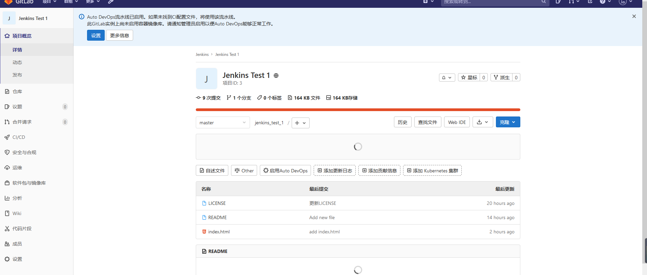Open the index.html file

pyautogui.click(x=219, y=232)
